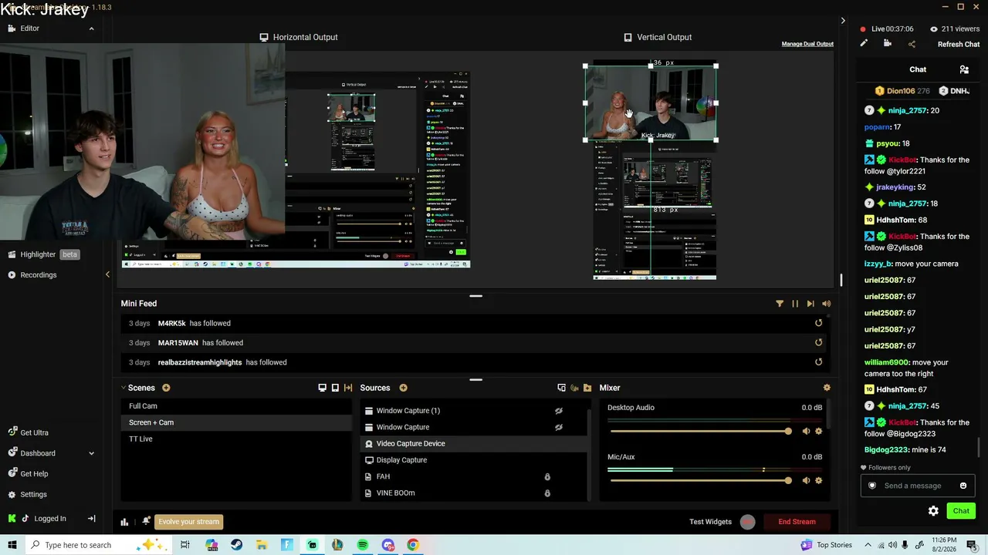Screen dimensions: 988x555
Task: Log out using the Logged In arrow icon
Action: [x=91, y=519]
